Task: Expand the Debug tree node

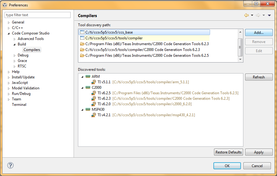Action: point(14,56)
